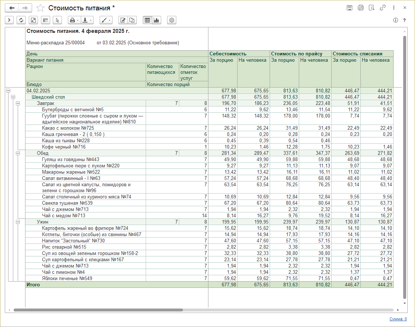415x327 pixels.
Task: Open print preview magnifier icon
Action: tap(372, 8)
